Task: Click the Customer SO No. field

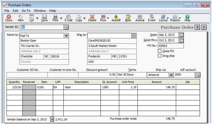Action: [x=27, y=75]
